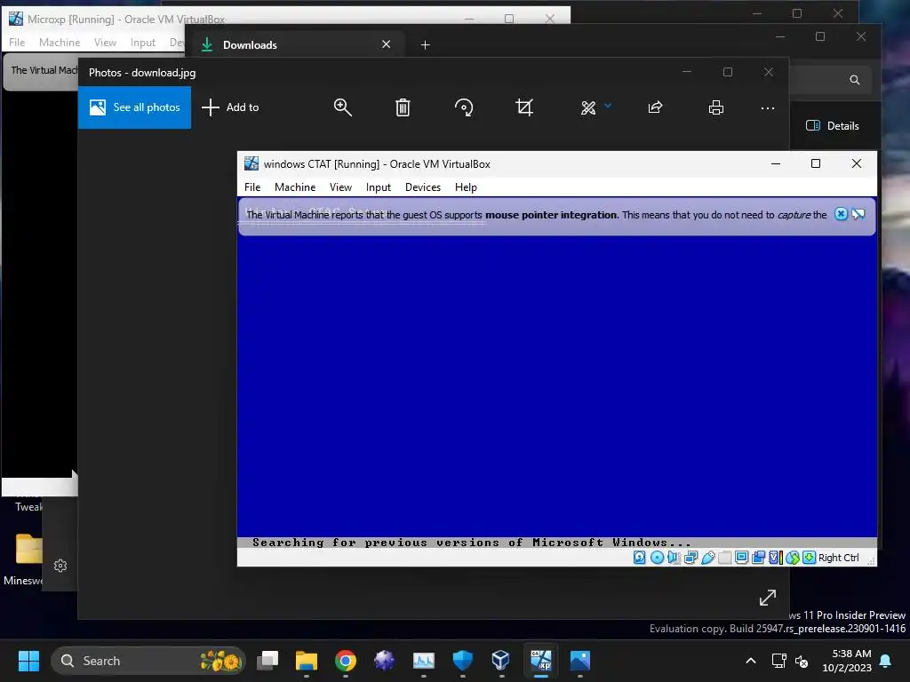Image resolution: width=910 pixels, height=682 pixels.
Task: Click the zoom magnifier icon in Photos
Action: (x=342, y=107)
